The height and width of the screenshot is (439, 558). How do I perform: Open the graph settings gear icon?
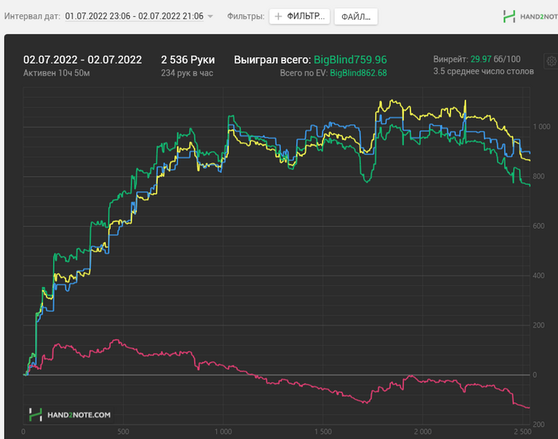pyautogui.click(x=552, y=61)
